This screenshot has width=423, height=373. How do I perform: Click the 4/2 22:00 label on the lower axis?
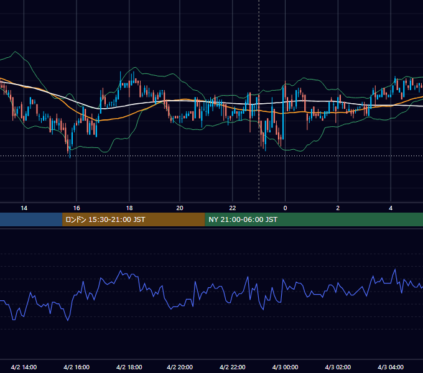click(233, 367)
